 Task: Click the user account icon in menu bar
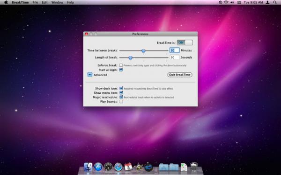(x=267, y=2)
